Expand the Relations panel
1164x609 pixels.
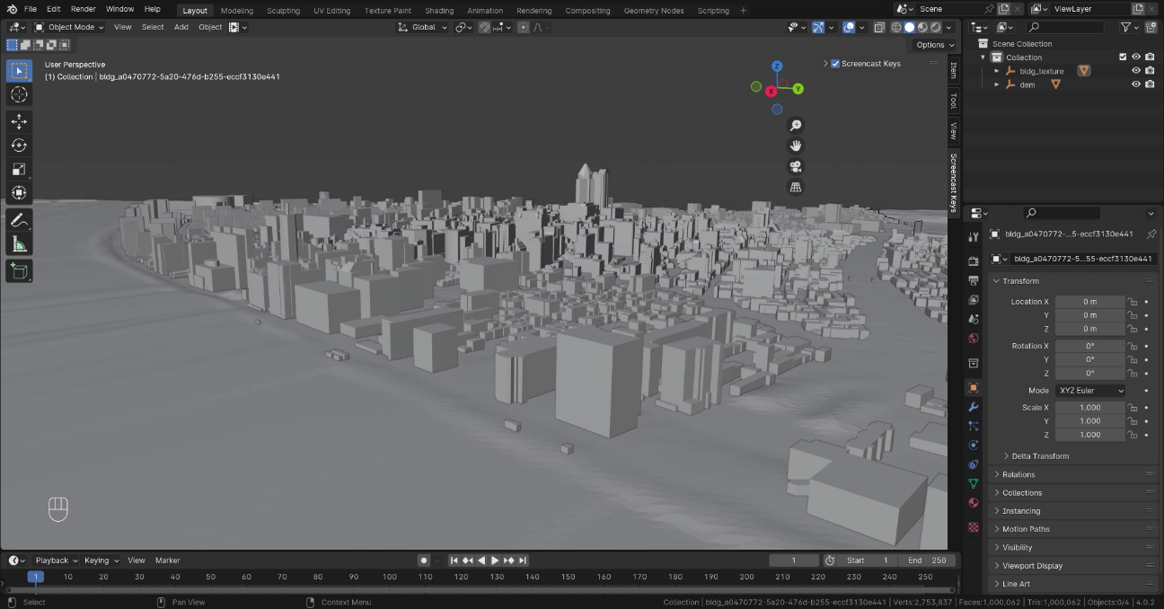[1018, 474]
